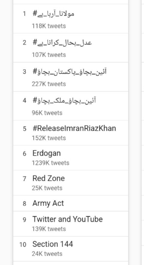Click the 152K tweets count label
This screenshot has height=265, width=144.
[x=49, y=138]
